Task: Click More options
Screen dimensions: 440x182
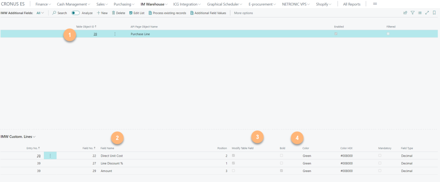Action: pyautogui.click(x=243, y=13)
